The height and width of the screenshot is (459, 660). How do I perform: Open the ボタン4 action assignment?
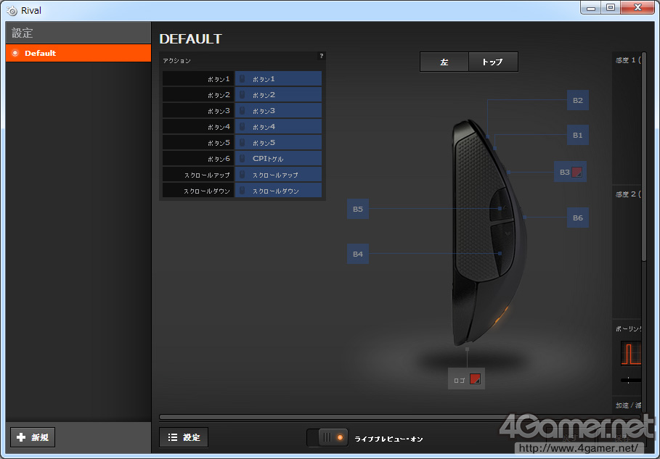278,126
